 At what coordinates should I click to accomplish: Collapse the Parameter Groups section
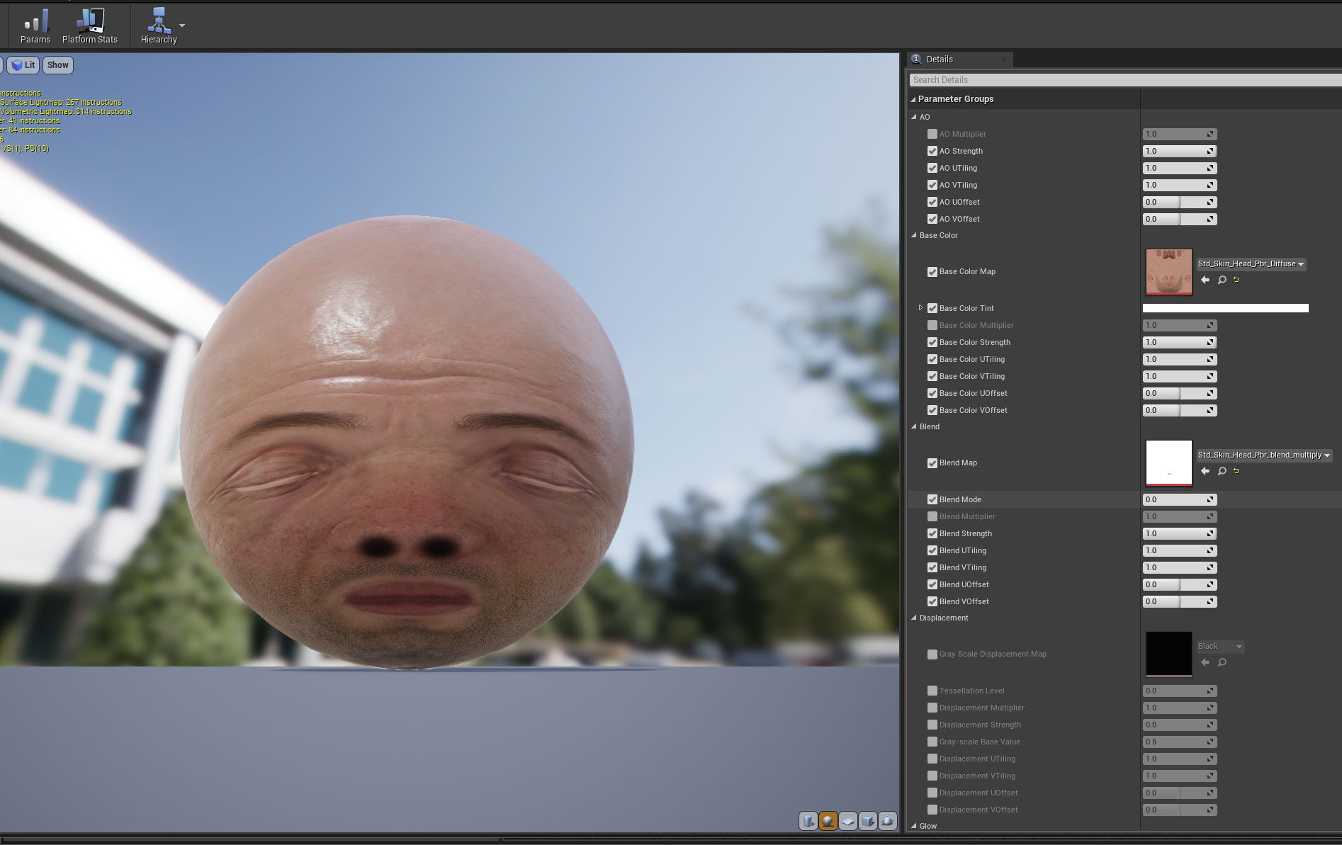coord(913,99)
